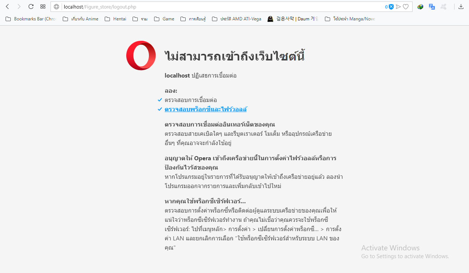The height and width of the screenshot is (273, 469).
Task: Open the 검은사막 Daum bookmark
Action: tap(293, 19)
